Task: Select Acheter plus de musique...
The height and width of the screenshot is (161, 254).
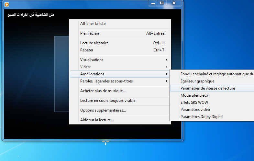Action: point(120,91)
